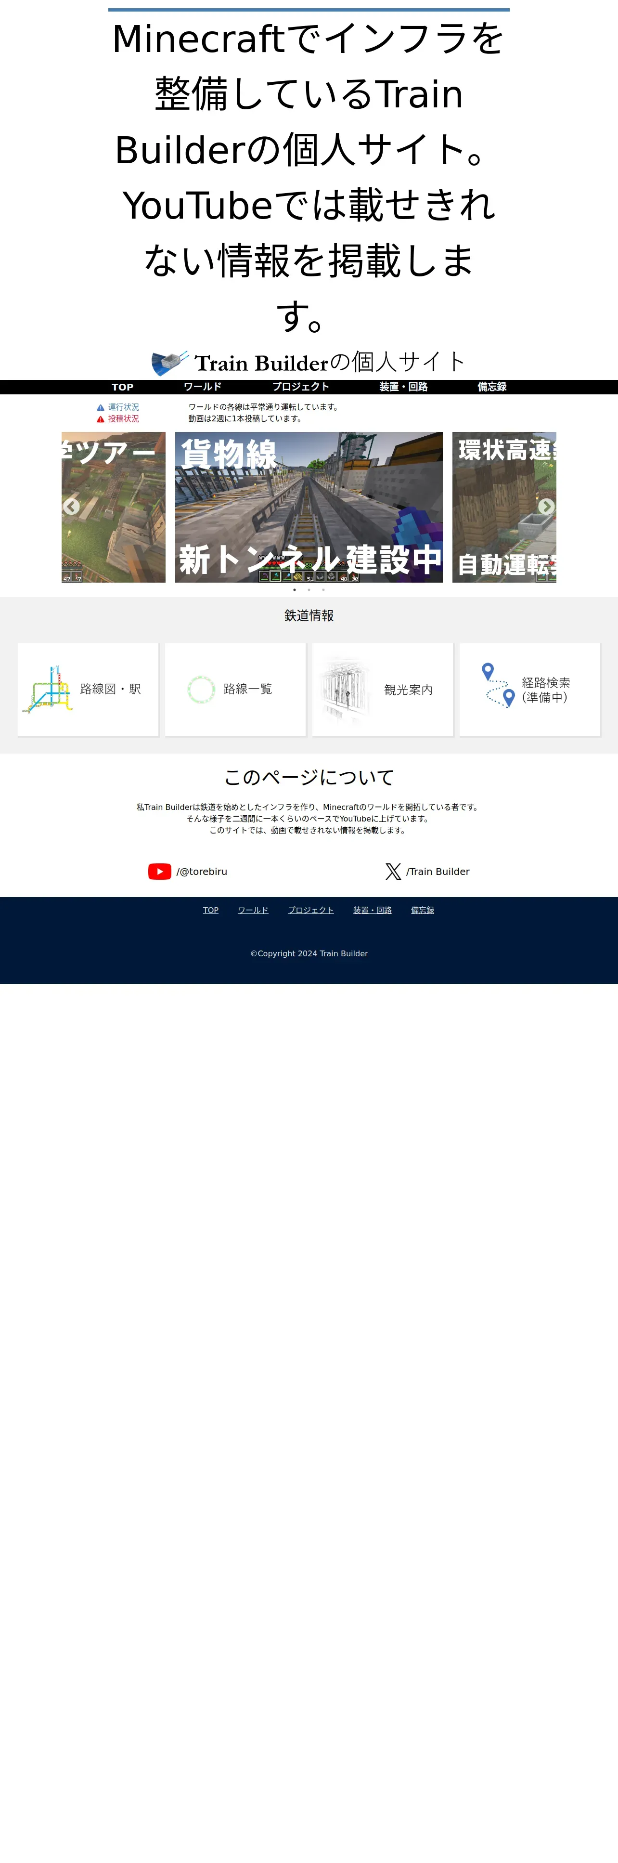Image resolution: width=618 pixels, height=1863 pixels.
Task: Click the ©Copyright 2024 Train Builder text
Action: click(309, 953)
